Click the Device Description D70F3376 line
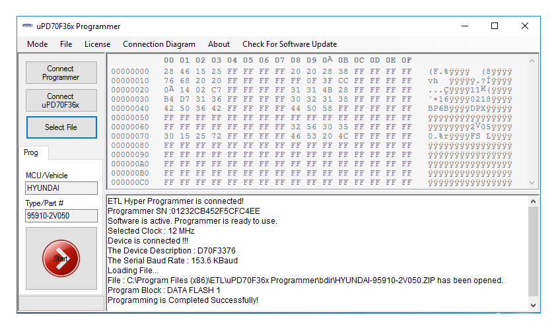 tap(172, 251)
